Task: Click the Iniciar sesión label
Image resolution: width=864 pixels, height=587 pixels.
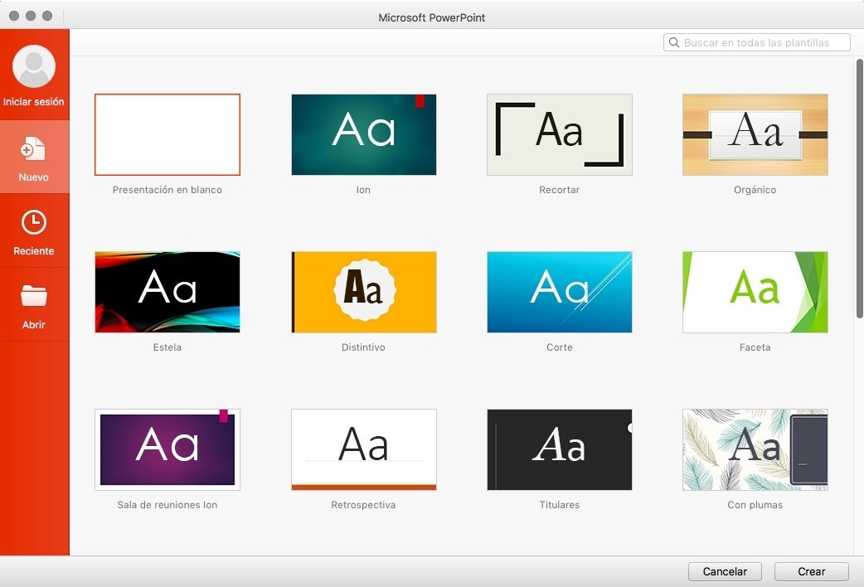Action: (x=34, y=102)
